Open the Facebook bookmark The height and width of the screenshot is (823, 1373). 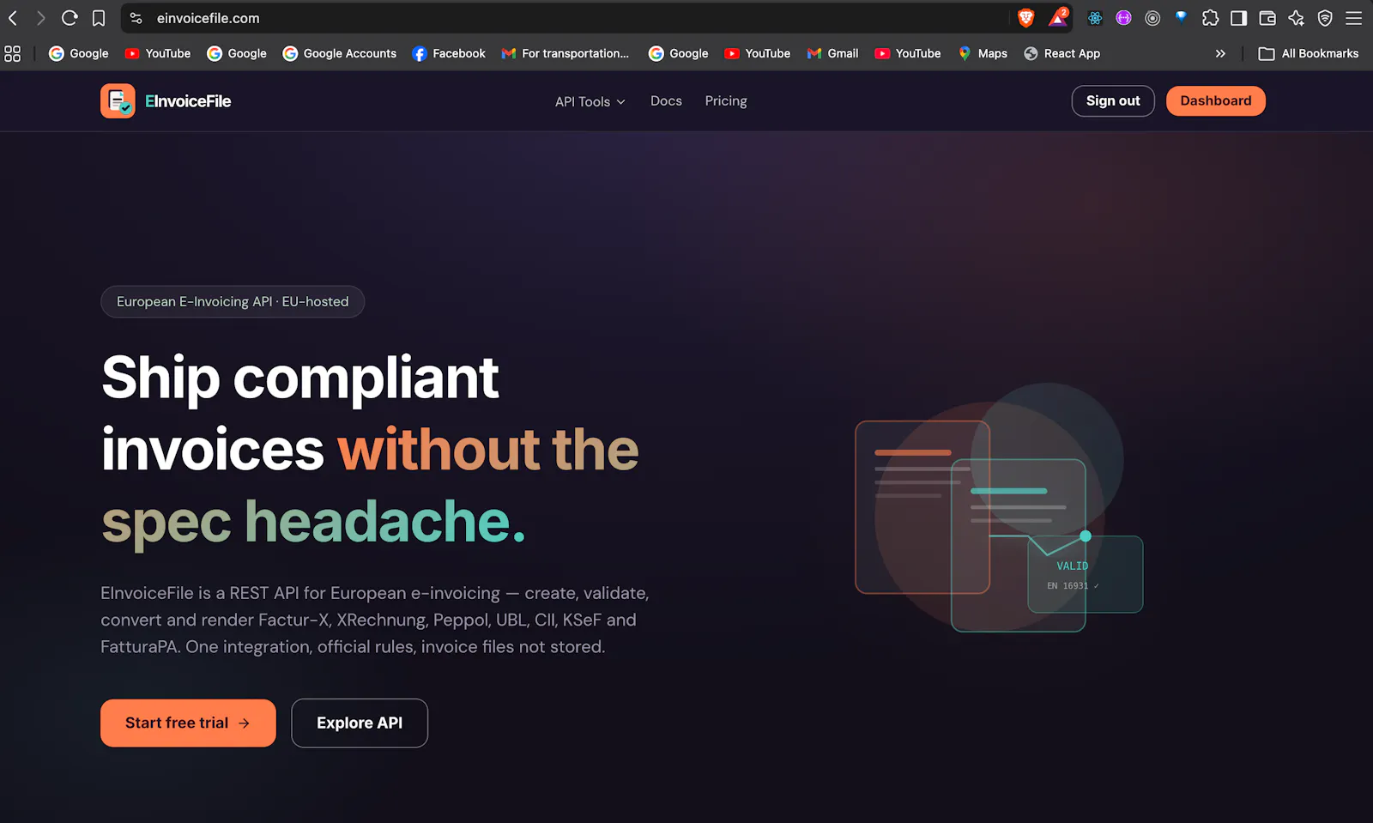pos(449,53)
